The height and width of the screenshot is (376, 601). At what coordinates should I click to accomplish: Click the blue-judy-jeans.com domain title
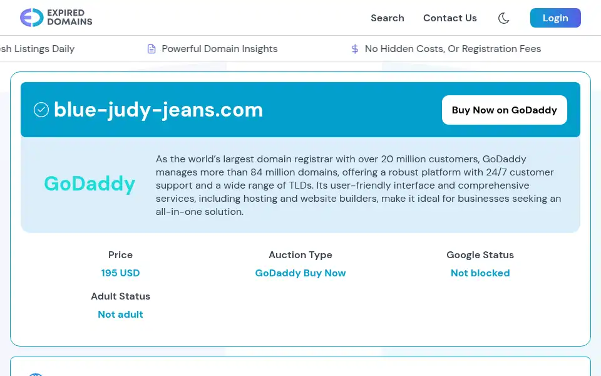pos(158,110)
